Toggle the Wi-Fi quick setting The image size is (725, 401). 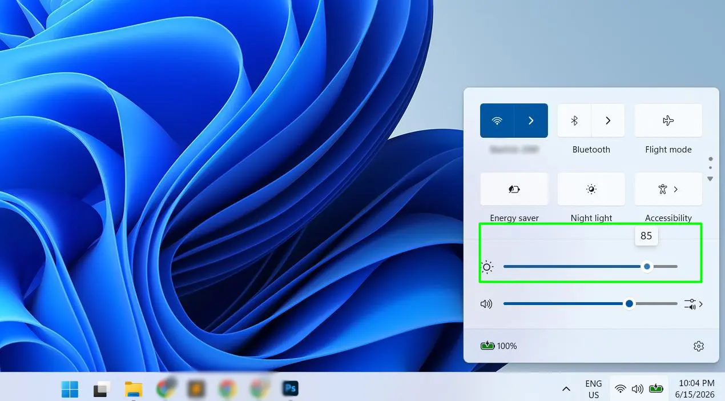(497, 121)
